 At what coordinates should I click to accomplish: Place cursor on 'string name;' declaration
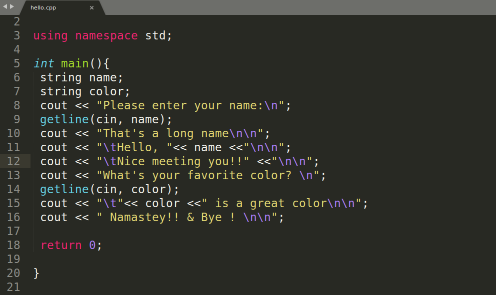(81, 77)
